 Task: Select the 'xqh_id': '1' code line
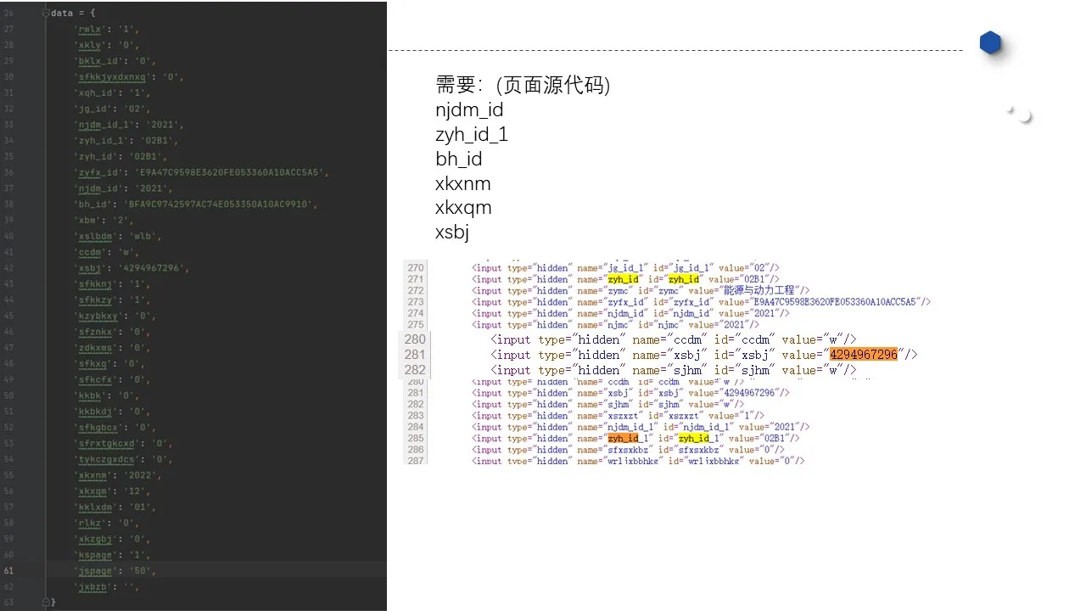click(113, 93)
